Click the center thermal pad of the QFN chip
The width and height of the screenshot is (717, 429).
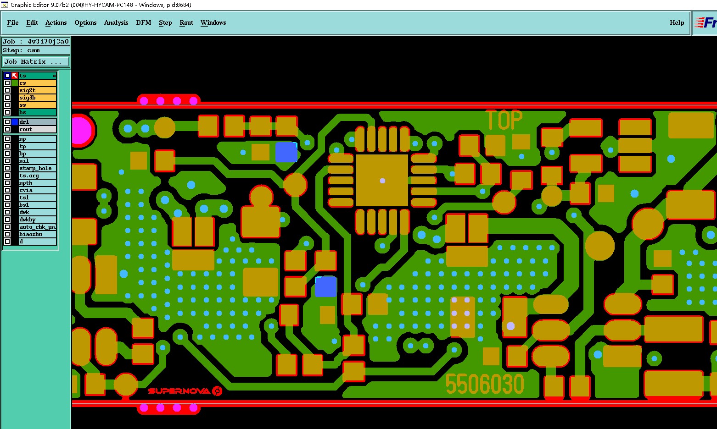(382, 180)
